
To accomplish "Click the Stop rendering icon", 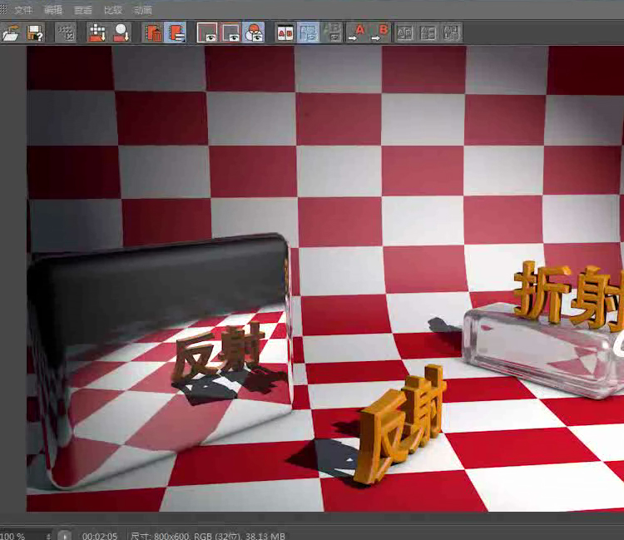I will [x=66, y=32].
